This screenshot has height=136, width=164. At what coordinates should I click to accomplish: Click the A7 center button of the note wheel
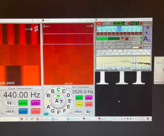tap(58, 101)
